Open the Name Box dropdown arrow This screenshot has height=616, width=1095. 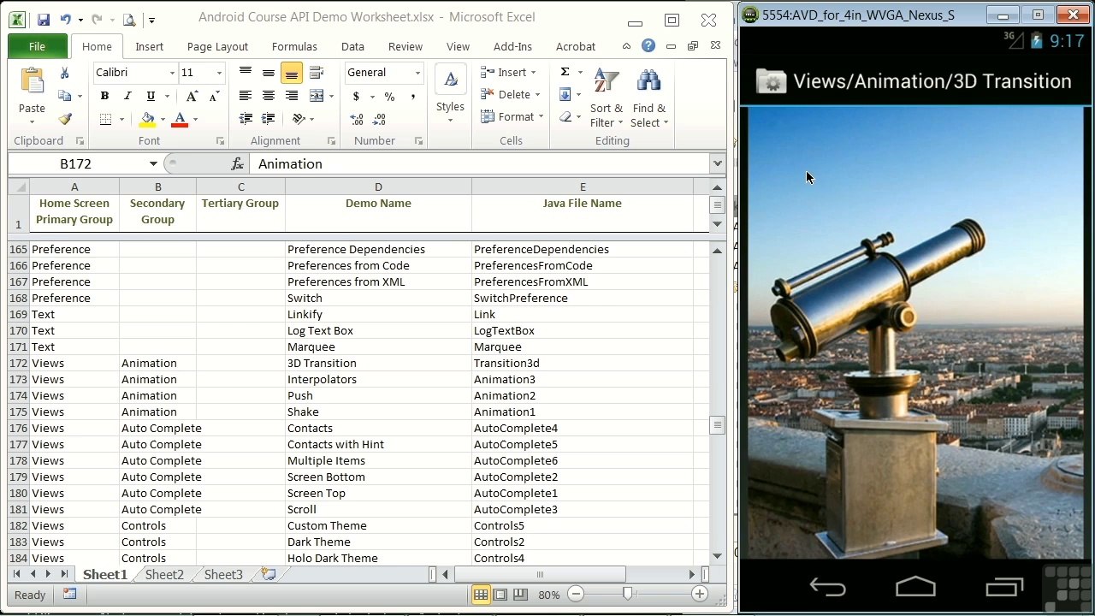coord(153,163)
